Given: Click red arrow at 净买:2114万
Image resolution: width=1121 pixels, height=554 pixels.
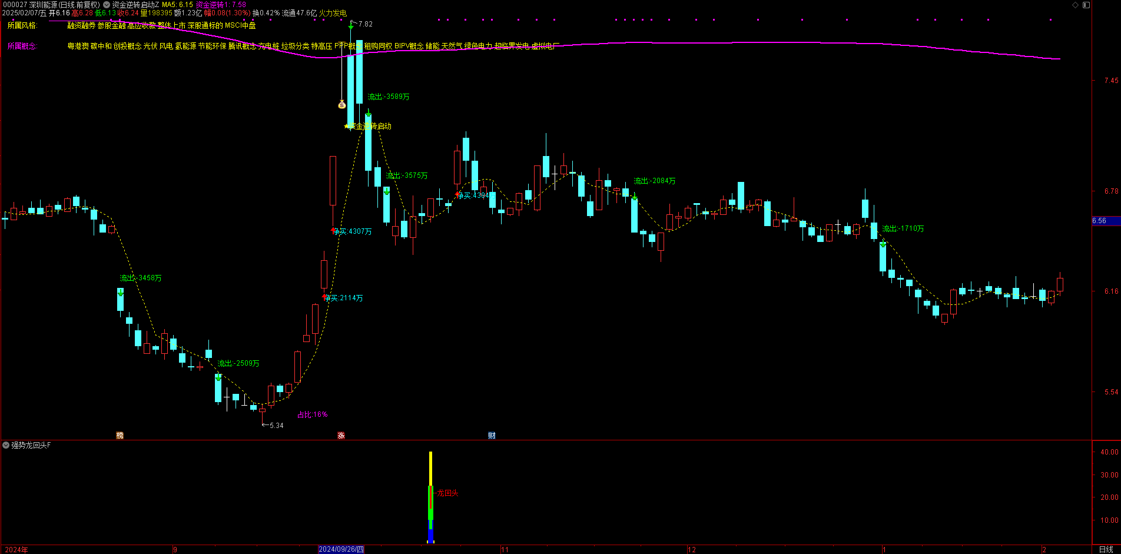Looking at the screenshot, I should click(x=324, y=296).
